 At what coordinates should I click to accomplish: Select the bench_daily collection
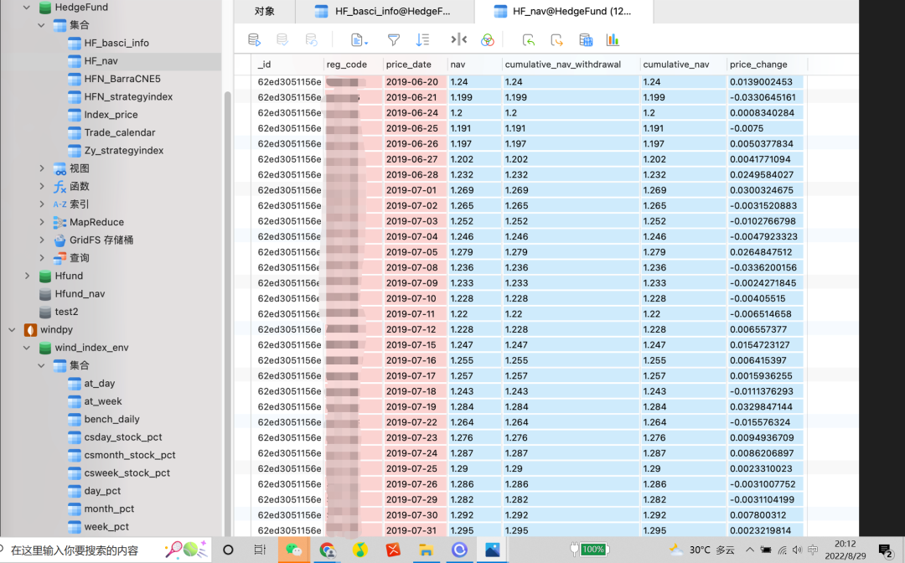[111, 419]
